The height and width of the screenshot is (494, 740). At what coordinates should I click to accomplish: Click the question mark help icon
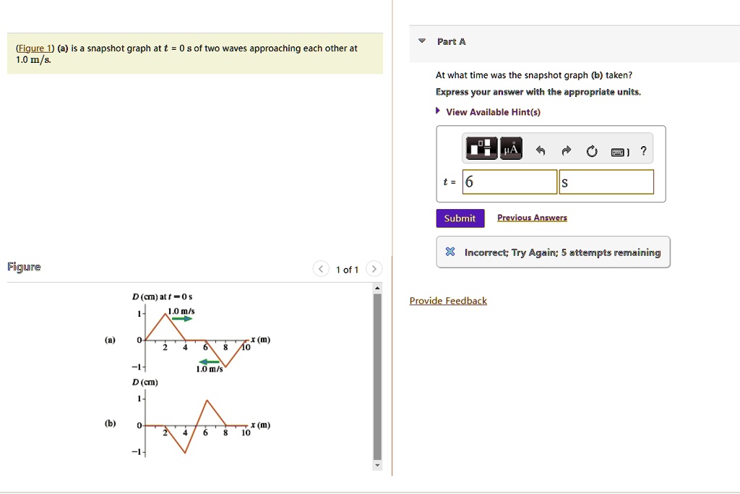643,150
